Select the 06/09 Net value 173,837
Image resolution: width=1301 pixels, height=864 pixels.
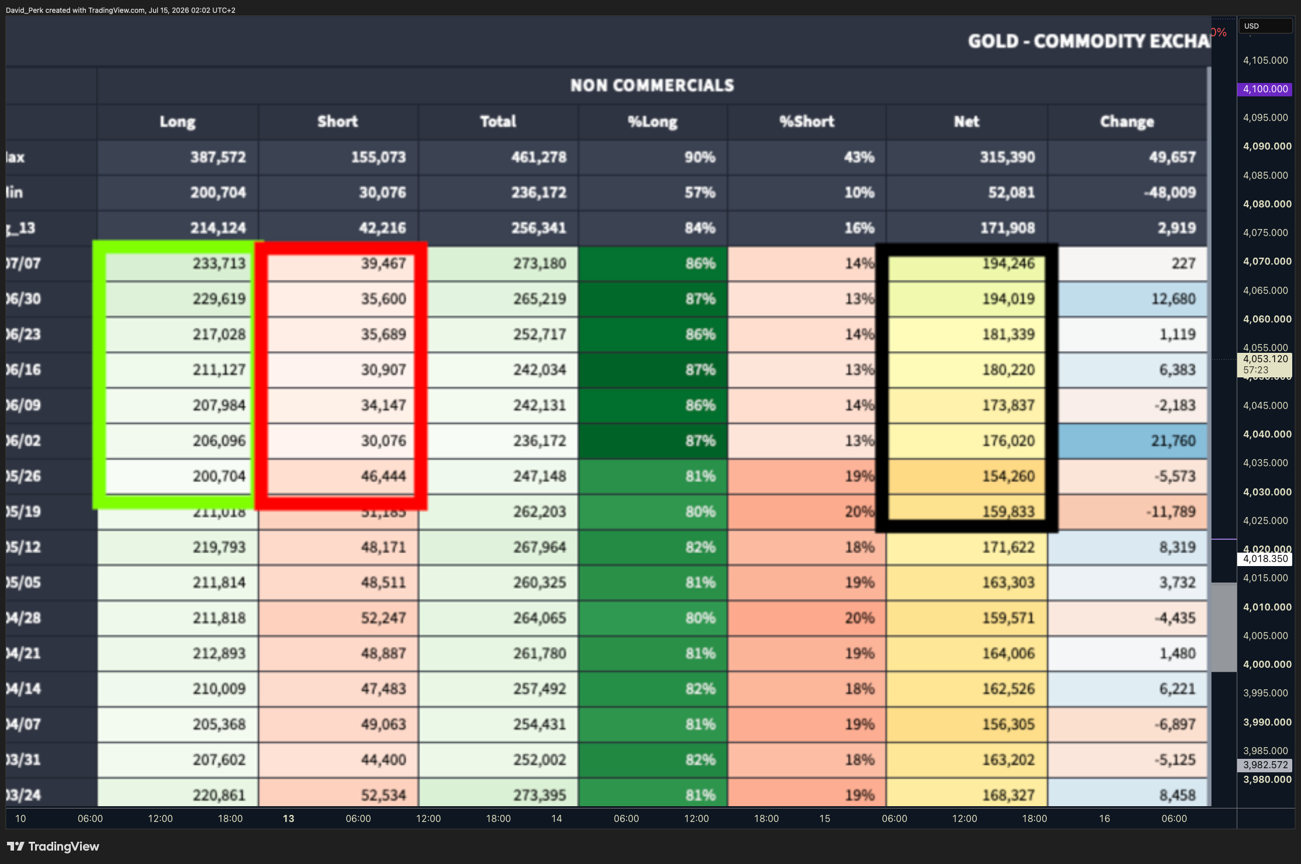pyautogui.click(x=1008, y=405)
